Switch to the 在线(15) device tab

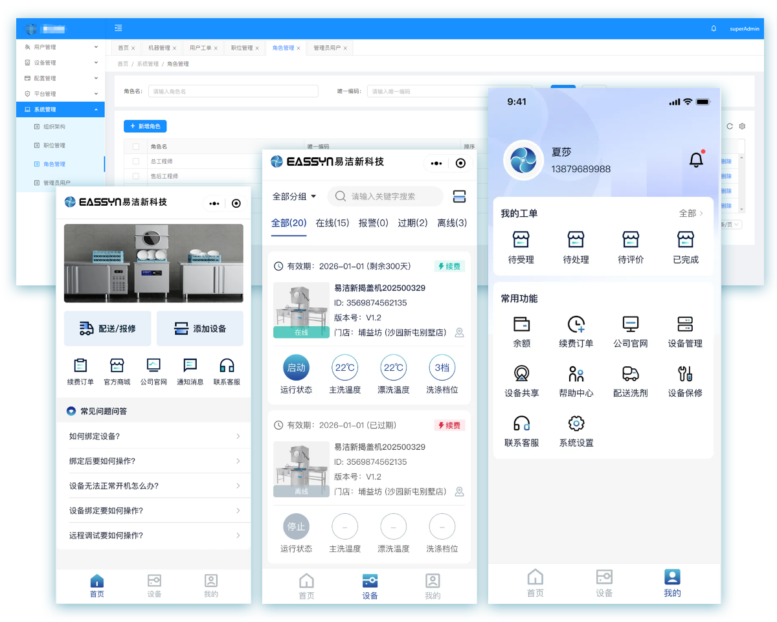click(332, 223)
